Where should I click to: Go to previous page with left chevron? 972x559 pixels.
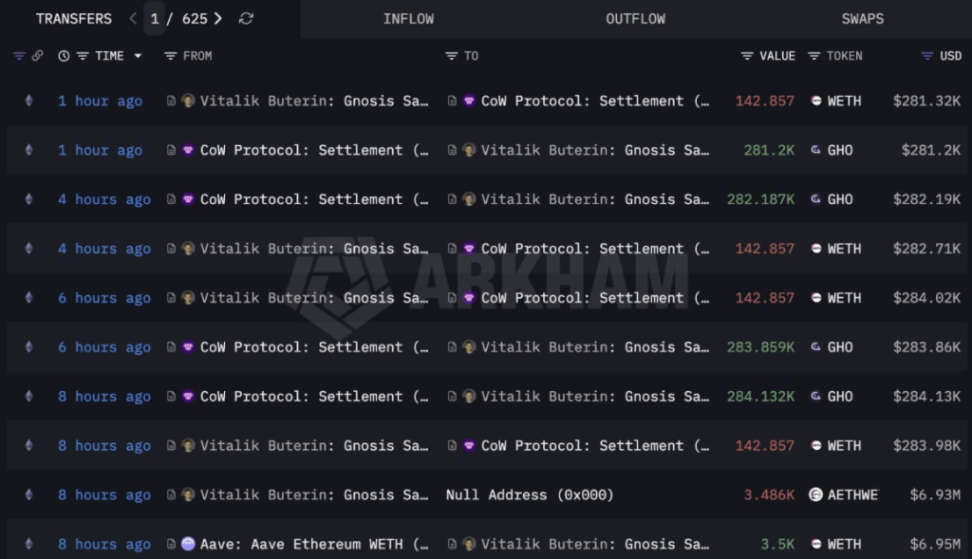coord(131,18)
